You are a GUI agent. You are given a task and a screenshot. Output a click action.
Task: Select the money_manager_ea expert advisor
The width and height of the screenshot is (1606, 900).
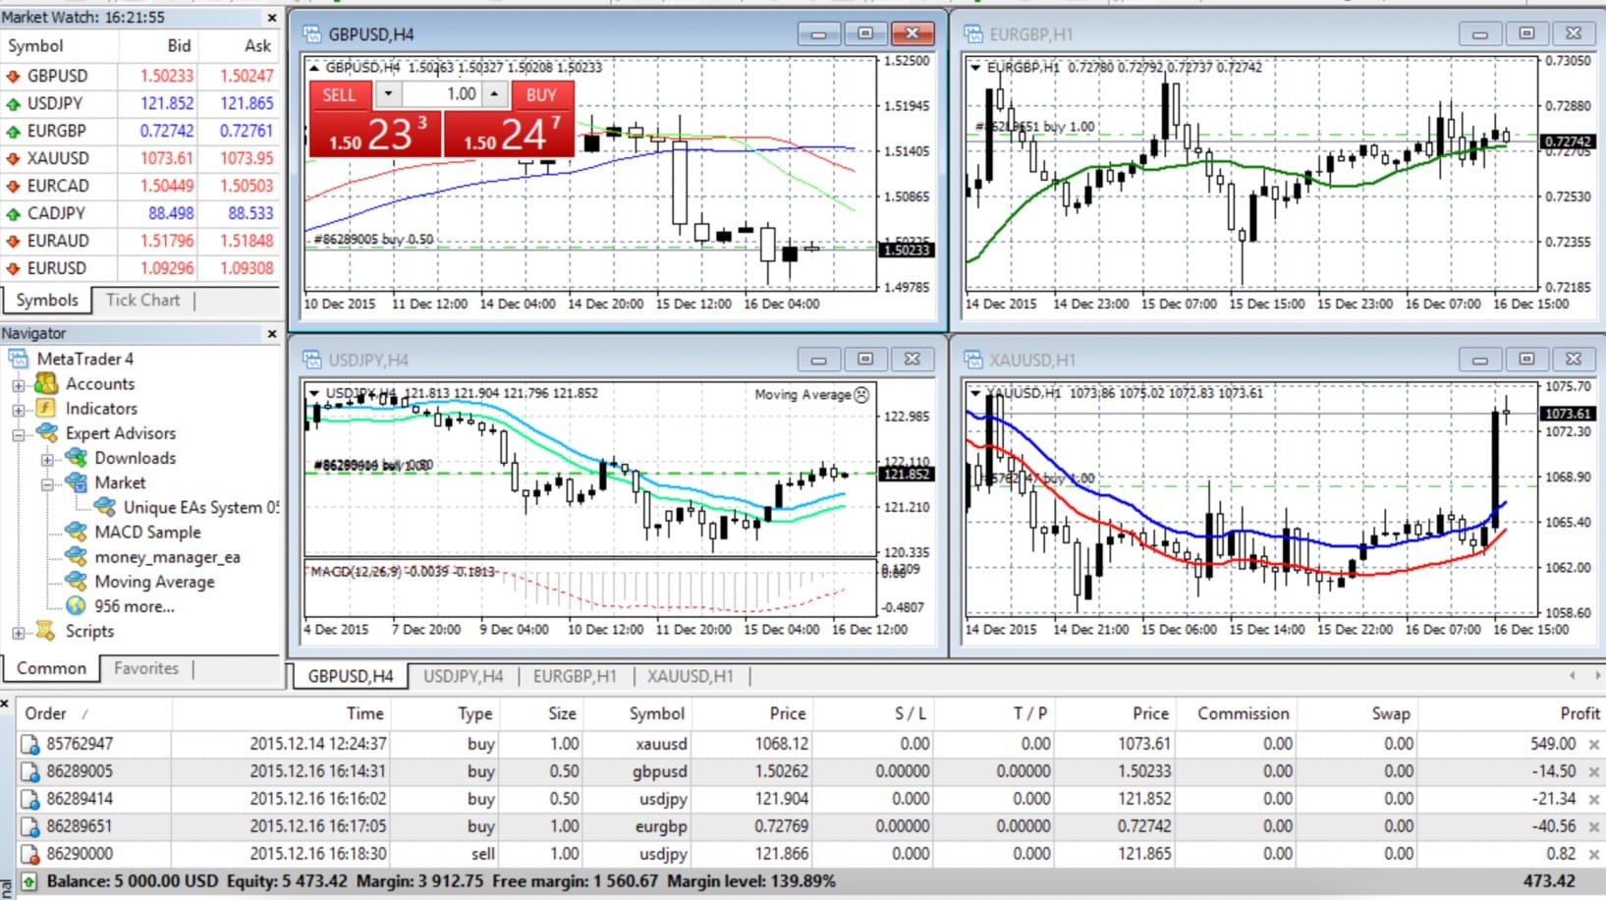[167, 557]
